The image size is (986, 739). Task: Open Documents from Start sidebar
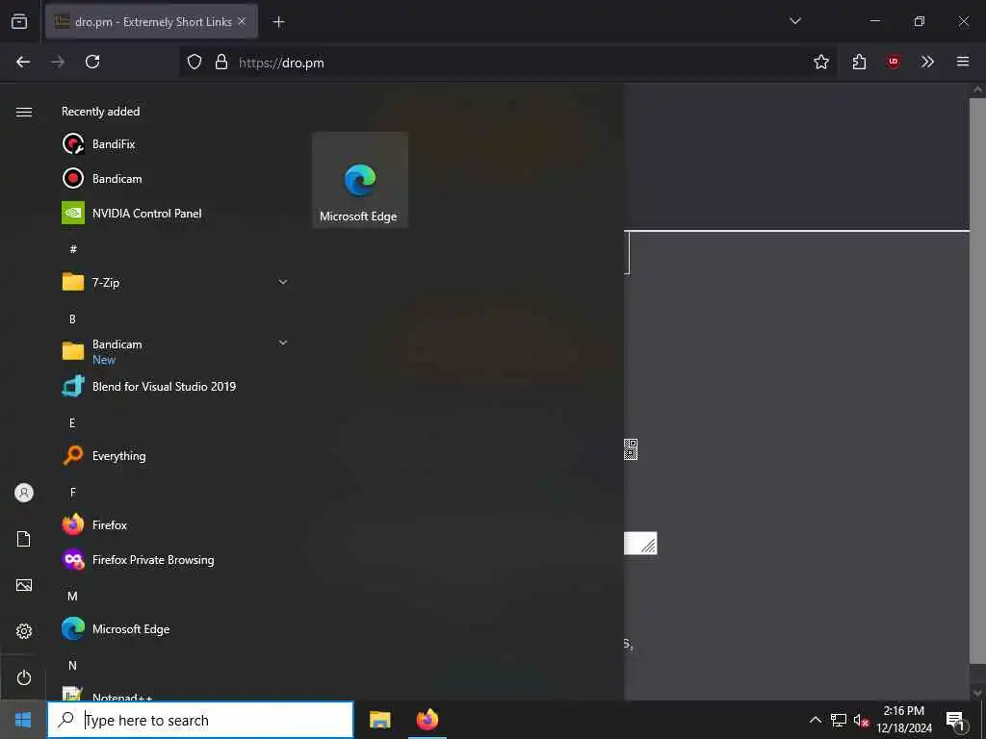[24, 539]
